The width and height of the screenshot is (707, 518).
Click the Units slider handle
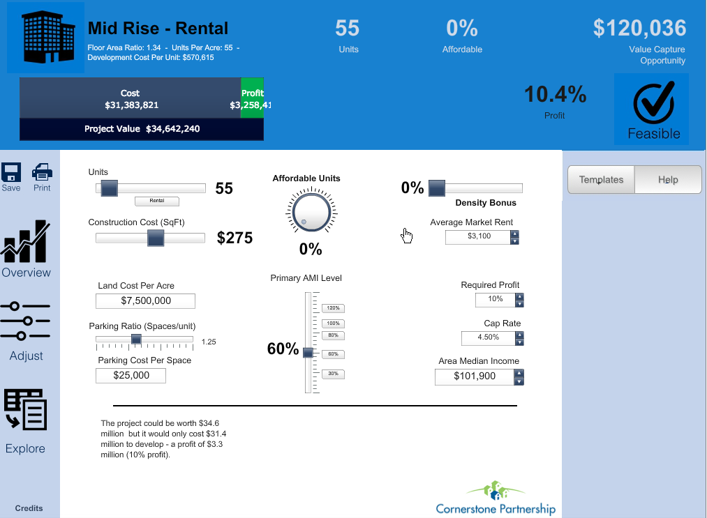coord(109,188)
